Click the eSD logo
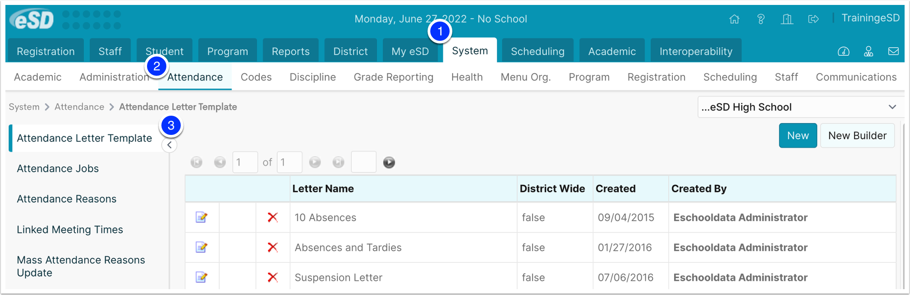The image size is (910, 295). [x=32, y=20]
